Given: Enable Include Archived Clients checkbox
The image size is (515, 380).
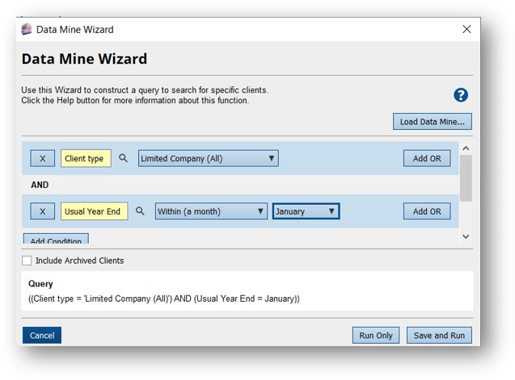Looking at the screenshot, I should pos(27,261).
